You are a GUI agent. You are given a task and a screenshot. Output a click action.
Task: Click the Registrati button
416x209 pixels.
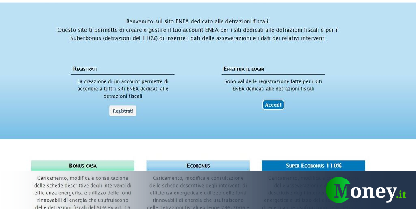click(x=123, y=111)
